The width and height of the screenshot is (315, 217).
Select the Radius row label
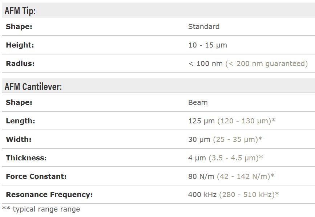[20, 64]
